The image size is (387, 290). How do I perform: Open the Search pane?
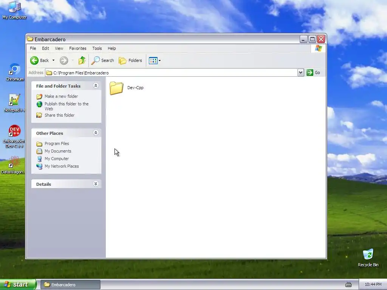tap(103, 60)
